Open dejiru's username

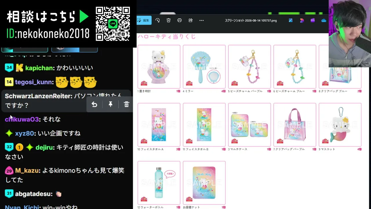(x=44, y=147)
